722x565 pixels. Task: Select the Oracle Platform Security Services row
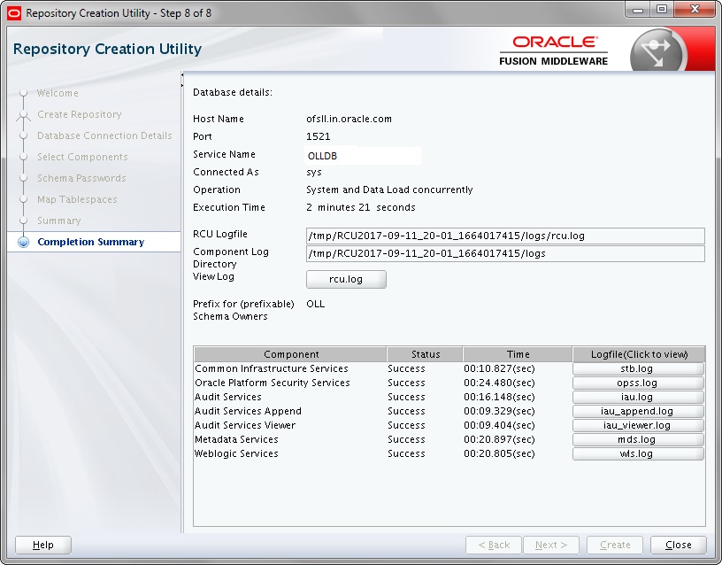point(449,383)
